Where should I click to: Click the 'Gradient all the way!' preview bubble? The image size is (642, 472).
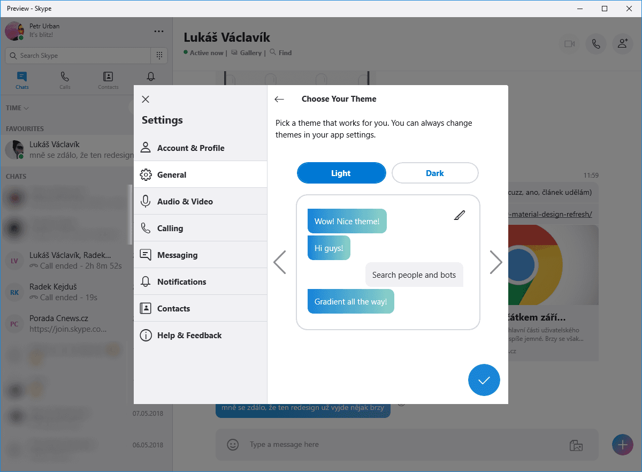(x=351, y=301)
